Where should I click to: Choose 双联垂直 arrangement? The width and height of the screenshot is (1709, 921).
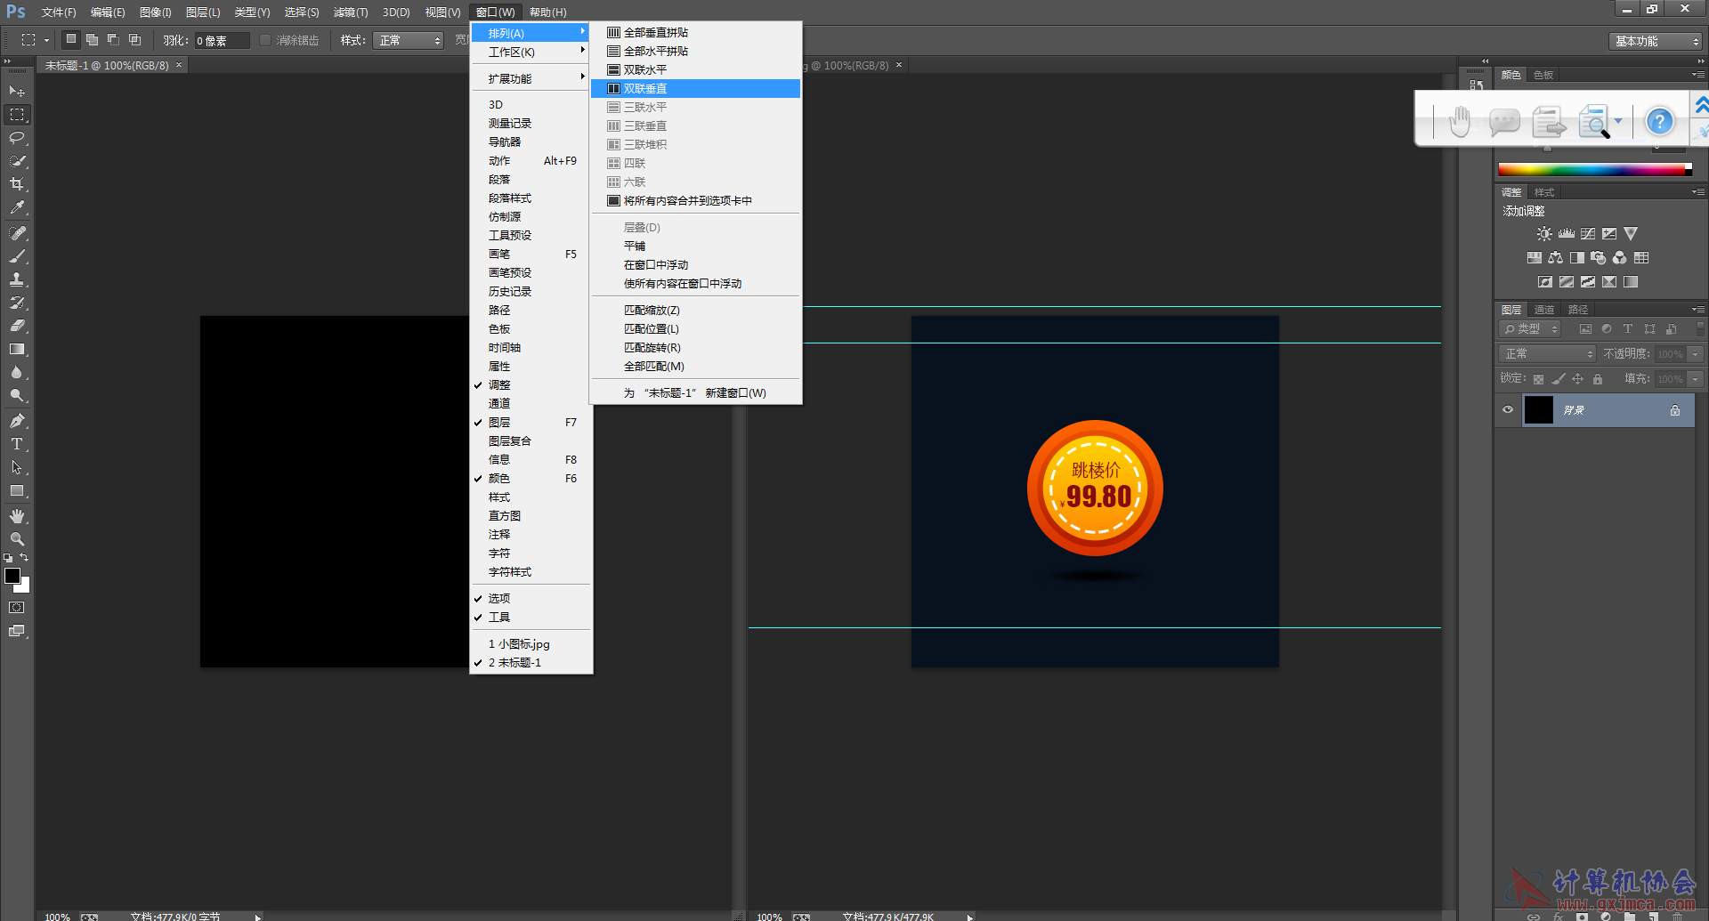click(696, 89)
